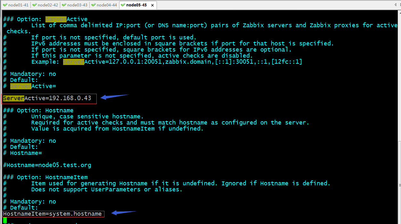Select the node03-43 tab
The height and width of the screenshot is (224, 401).
click(75, 5)
